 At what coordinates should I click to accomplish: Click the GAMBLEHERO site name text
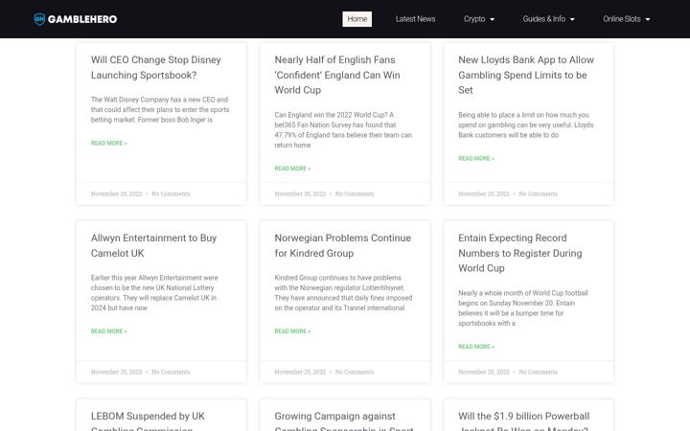82,19
